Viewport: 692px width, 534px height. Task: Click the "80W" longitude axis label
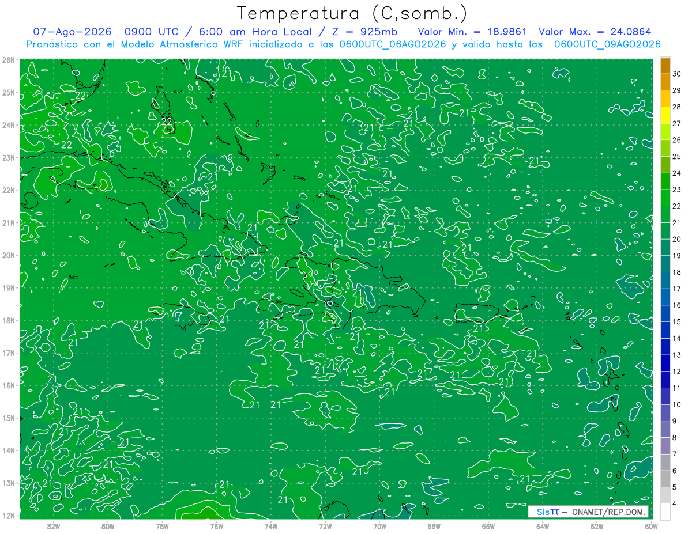pos(107,526)
